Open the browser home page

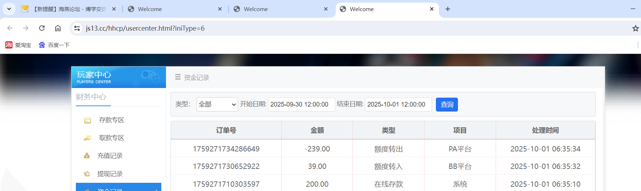coord(58,28)
